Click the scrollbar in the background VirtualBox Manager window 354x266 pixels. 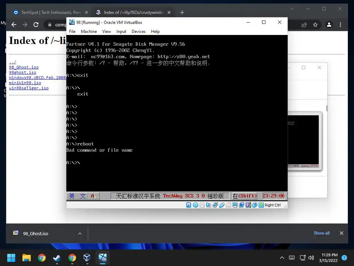(x=327, y=108)
